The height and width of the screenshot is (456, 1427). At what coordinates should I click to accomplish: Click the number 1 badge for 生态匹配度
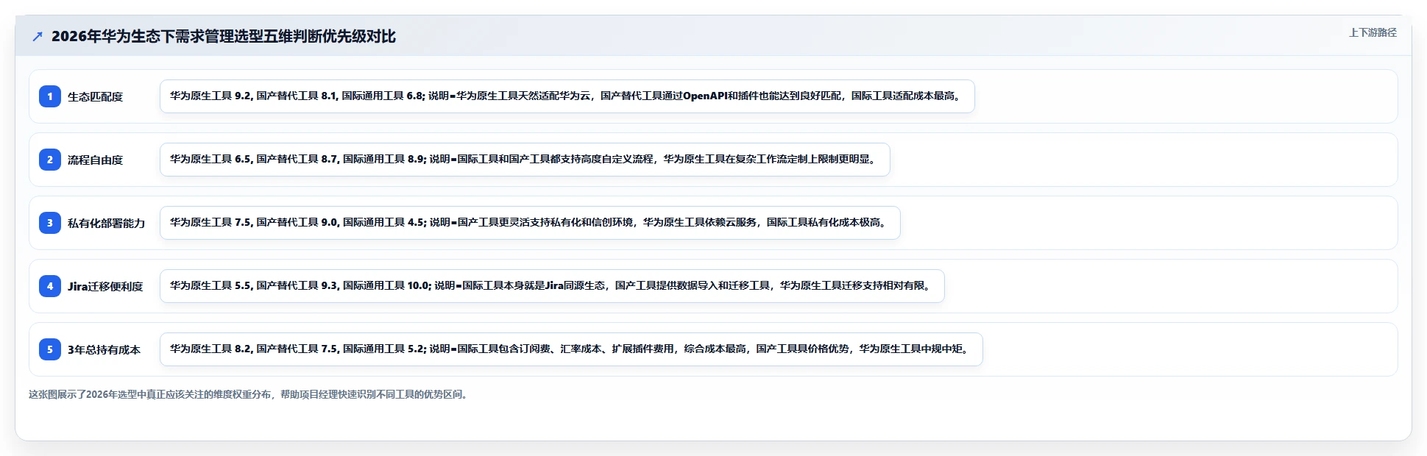pos(50,96)
